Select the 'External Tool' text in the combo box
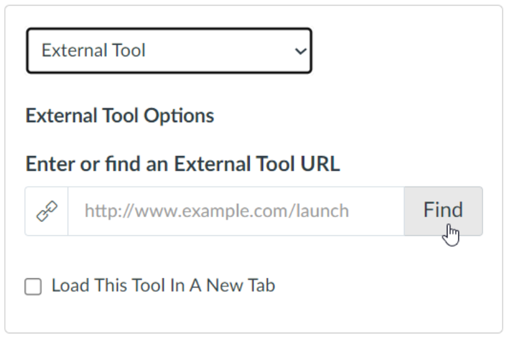 click(x=93, y=51)
